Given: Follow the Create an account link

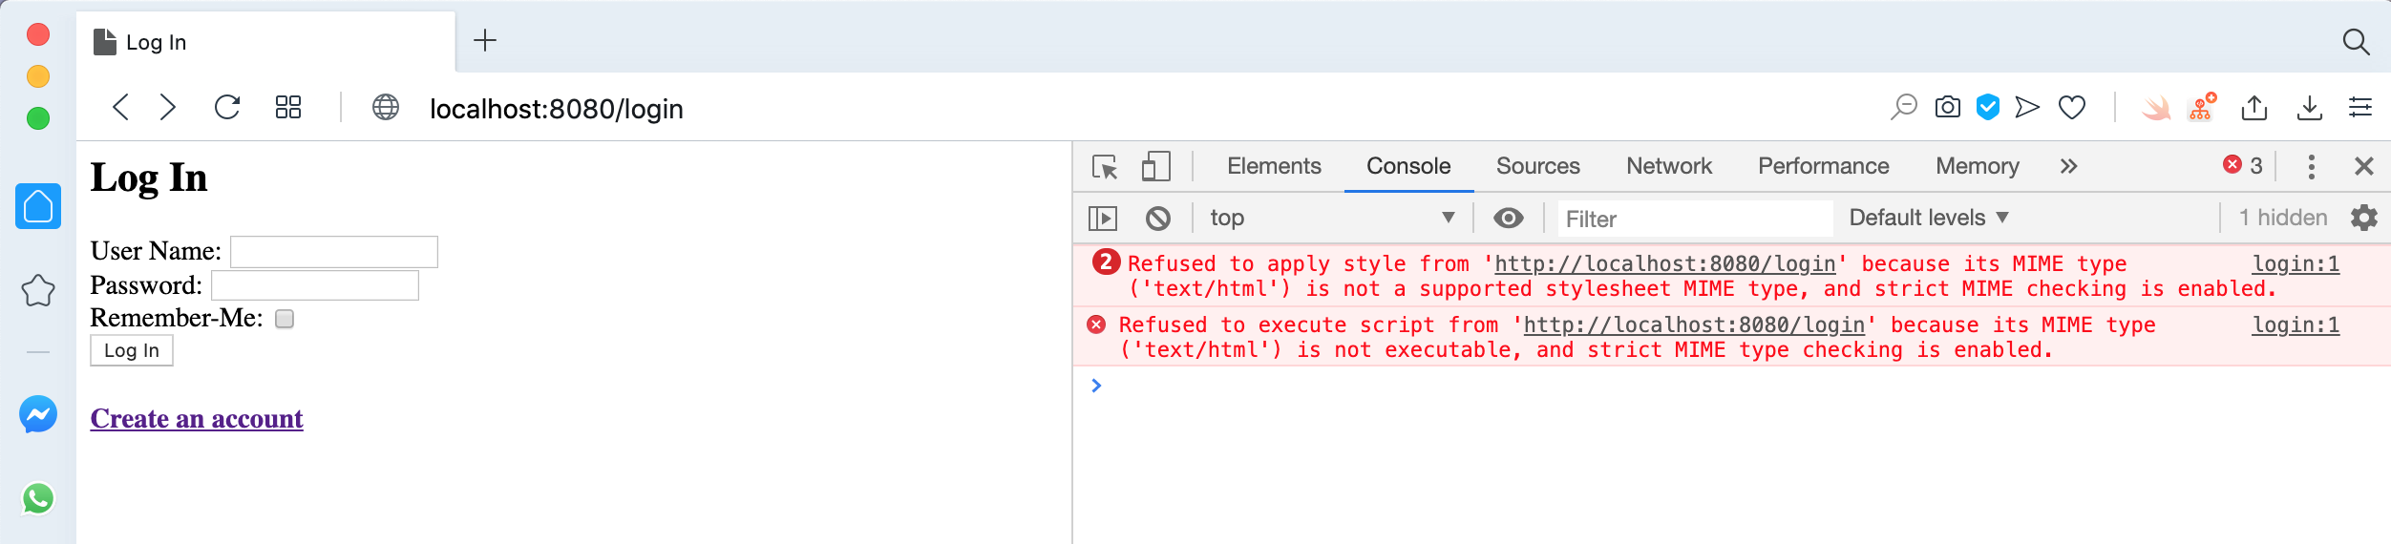Looking at the screenshot, I should (197, 419).
